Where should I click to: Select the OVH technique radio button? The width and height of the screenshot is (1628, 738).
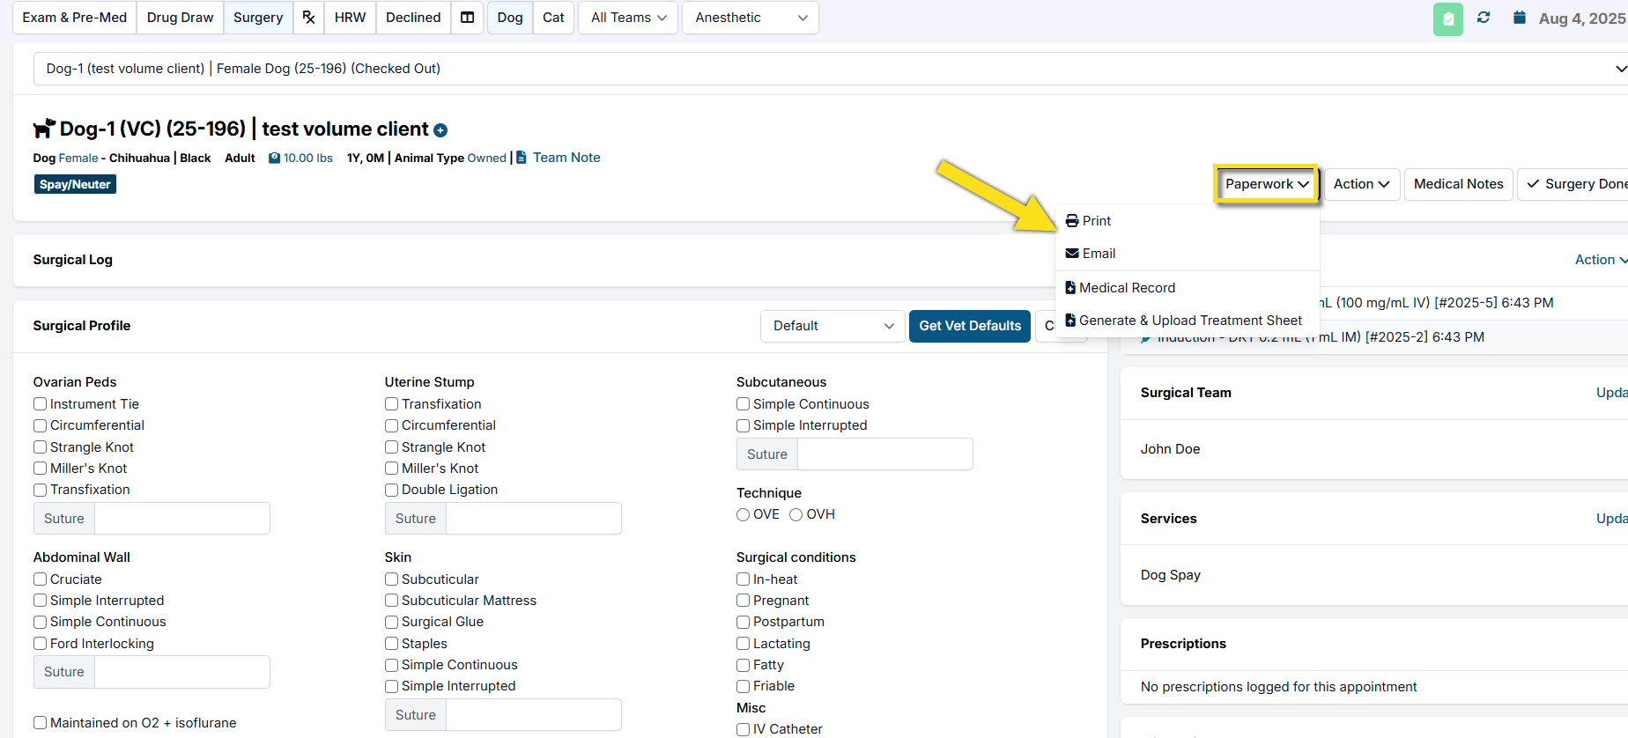pos(796,514)
